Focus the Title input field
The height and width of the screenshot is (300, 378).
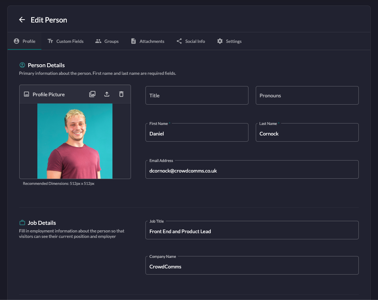197,95
